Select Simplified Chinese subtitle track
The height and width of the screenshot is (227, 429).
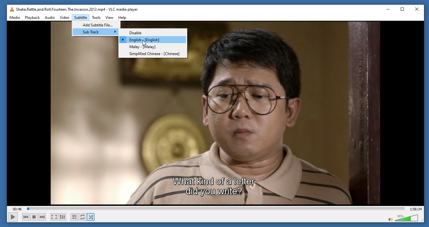tap(153, 54)
